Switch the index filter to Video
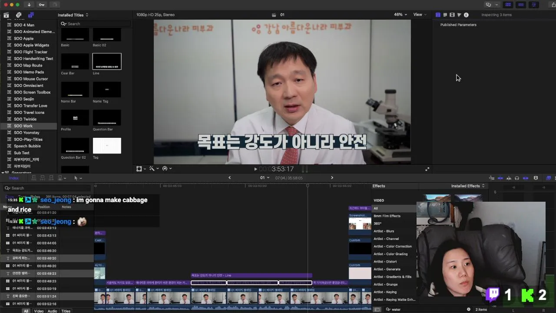556x313 pixels. click(39, 311)
